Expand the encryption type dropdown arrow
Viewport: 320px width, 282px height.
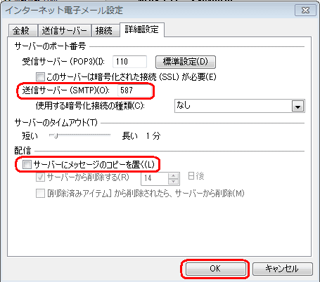(297, 107)
